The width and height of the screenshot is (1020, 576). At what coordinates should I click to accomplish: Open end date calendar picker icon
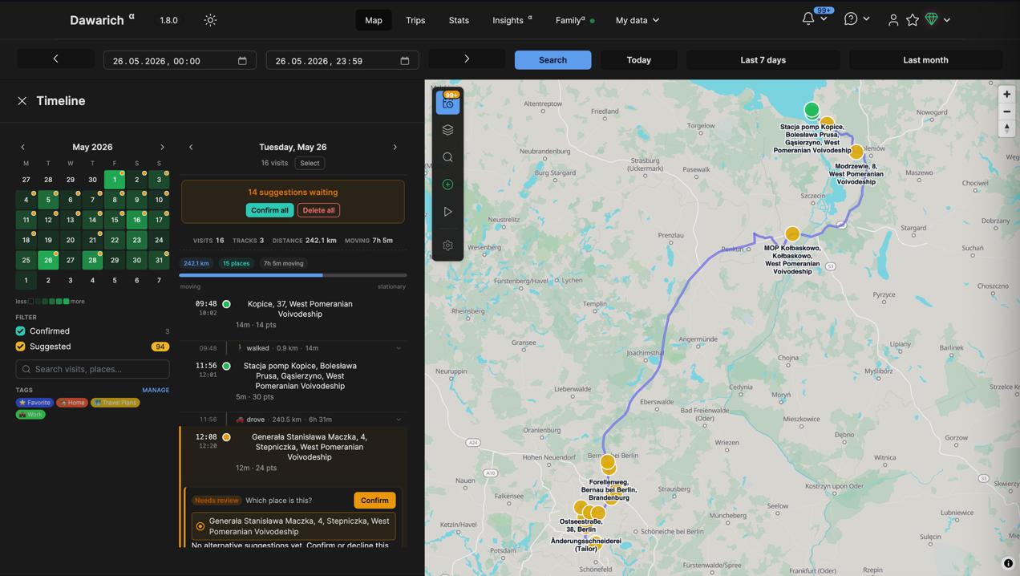point(405,60)
